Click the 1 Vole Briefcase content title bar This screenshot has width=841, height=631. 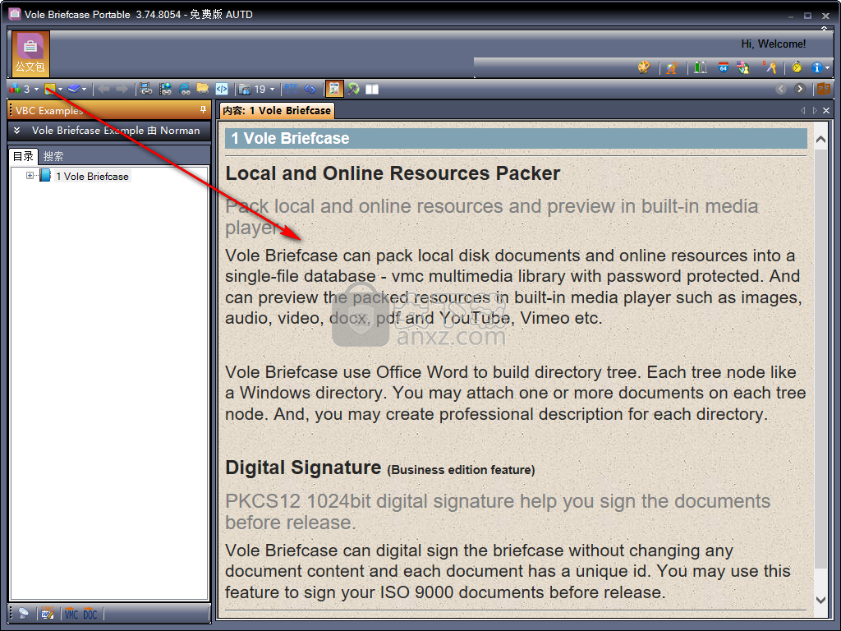(516, 138)
